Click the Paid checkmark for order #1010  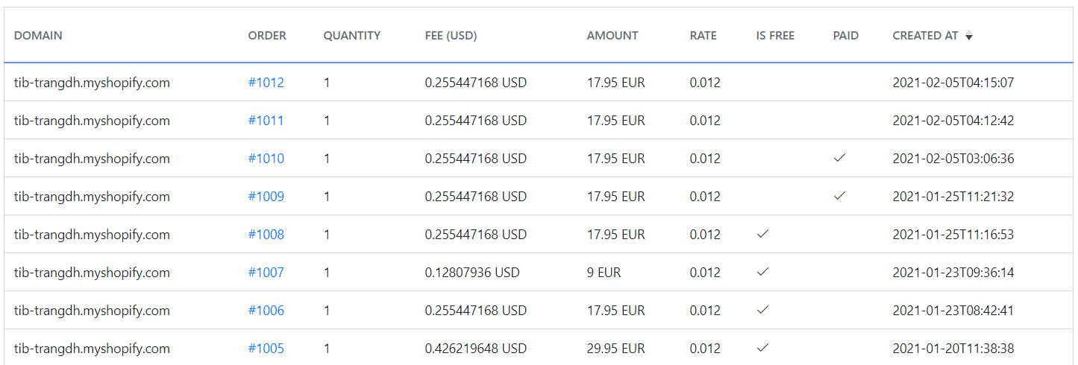pos(840,159)
